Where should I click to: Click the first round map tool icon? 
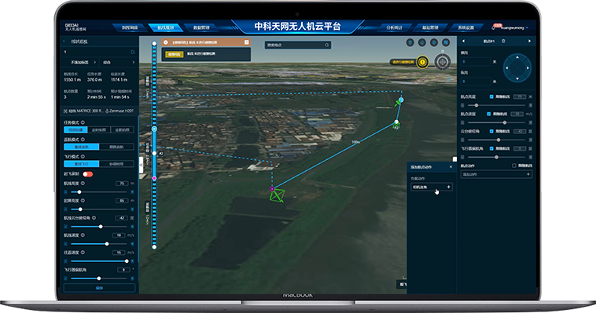(410, 42)
